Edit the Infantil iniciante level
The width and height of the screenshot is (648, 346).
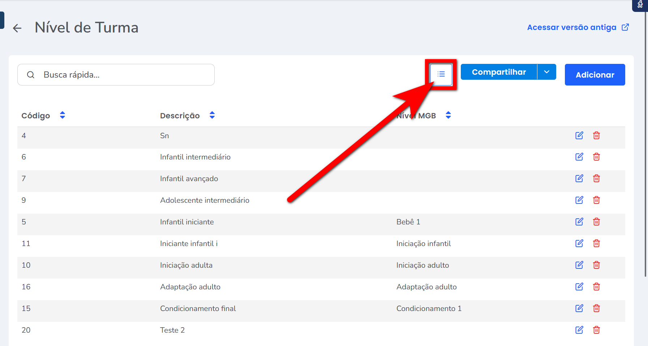click(579, 222)
